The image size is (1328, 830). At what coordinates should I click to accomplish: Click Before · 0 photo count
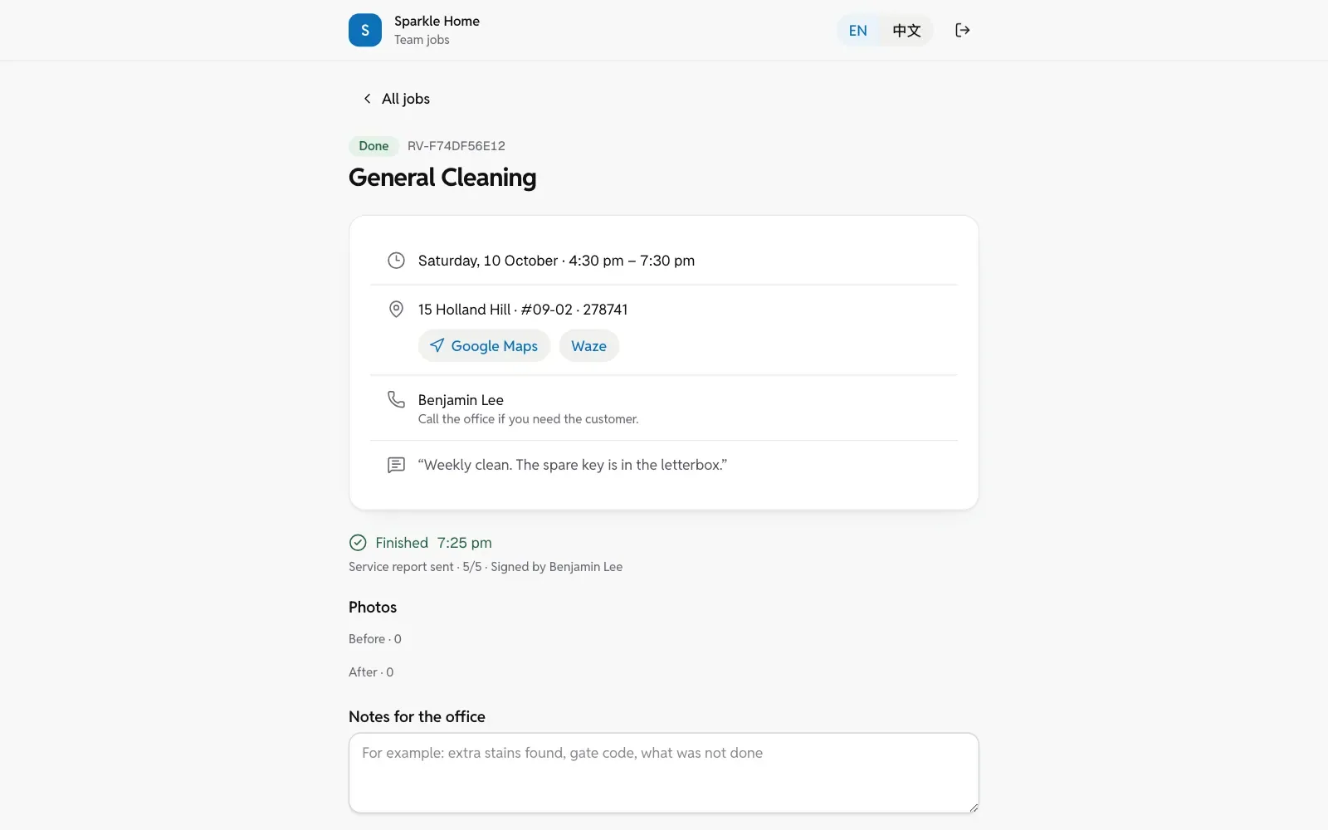tap(375, 639)
